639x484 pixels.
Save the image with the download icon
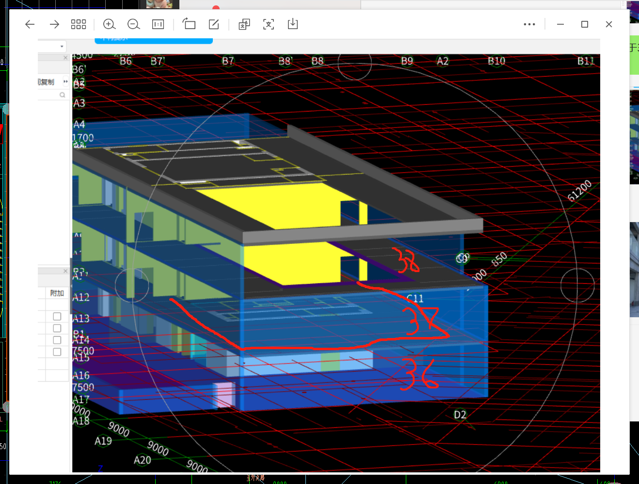(x=293, y=24)
